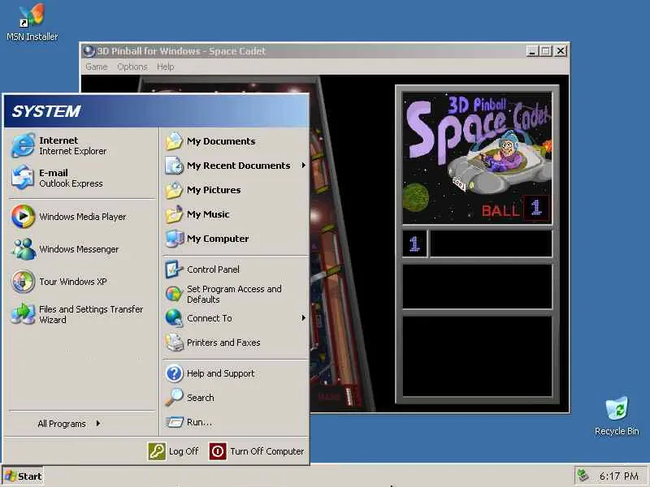Open the Windows Media Player icon

24,216
